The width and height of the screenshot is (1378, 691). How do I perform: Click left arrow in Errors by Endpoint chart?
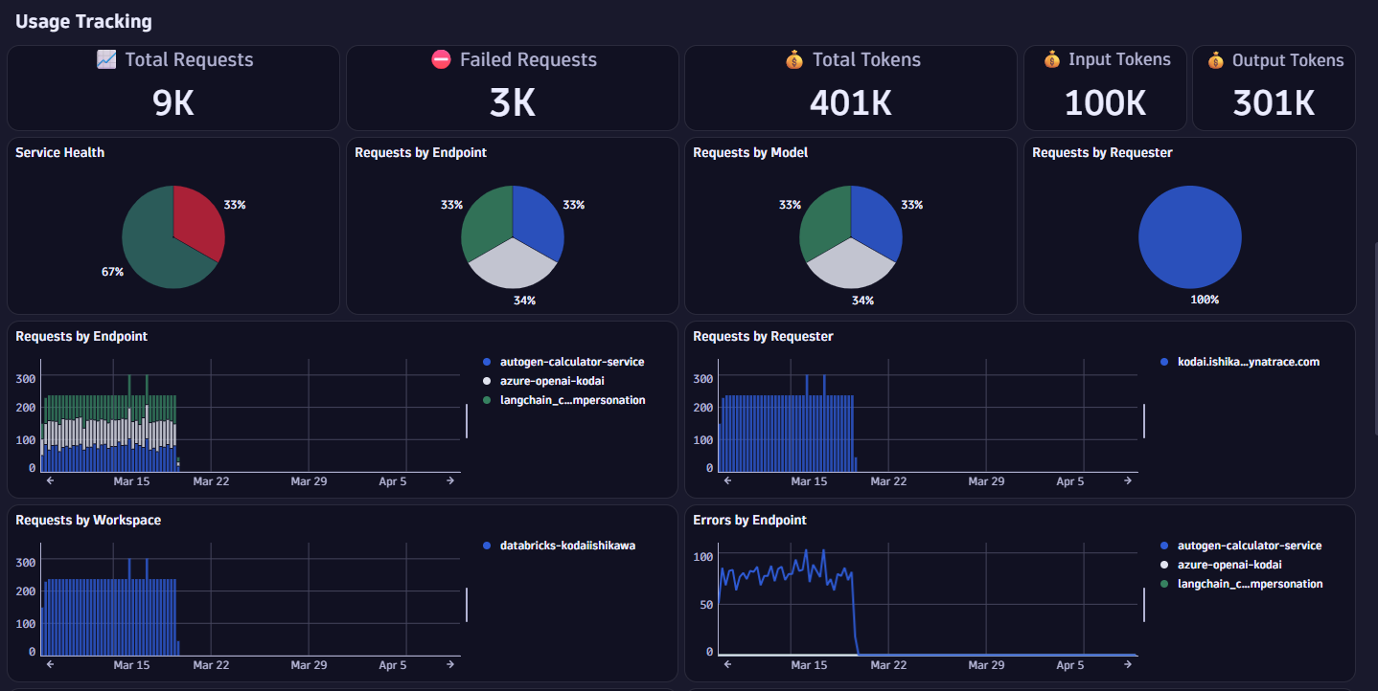point(727,664)
